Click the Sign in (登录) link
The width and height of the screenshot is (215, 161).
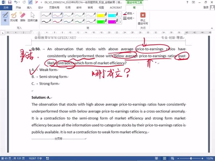[206, 8]
